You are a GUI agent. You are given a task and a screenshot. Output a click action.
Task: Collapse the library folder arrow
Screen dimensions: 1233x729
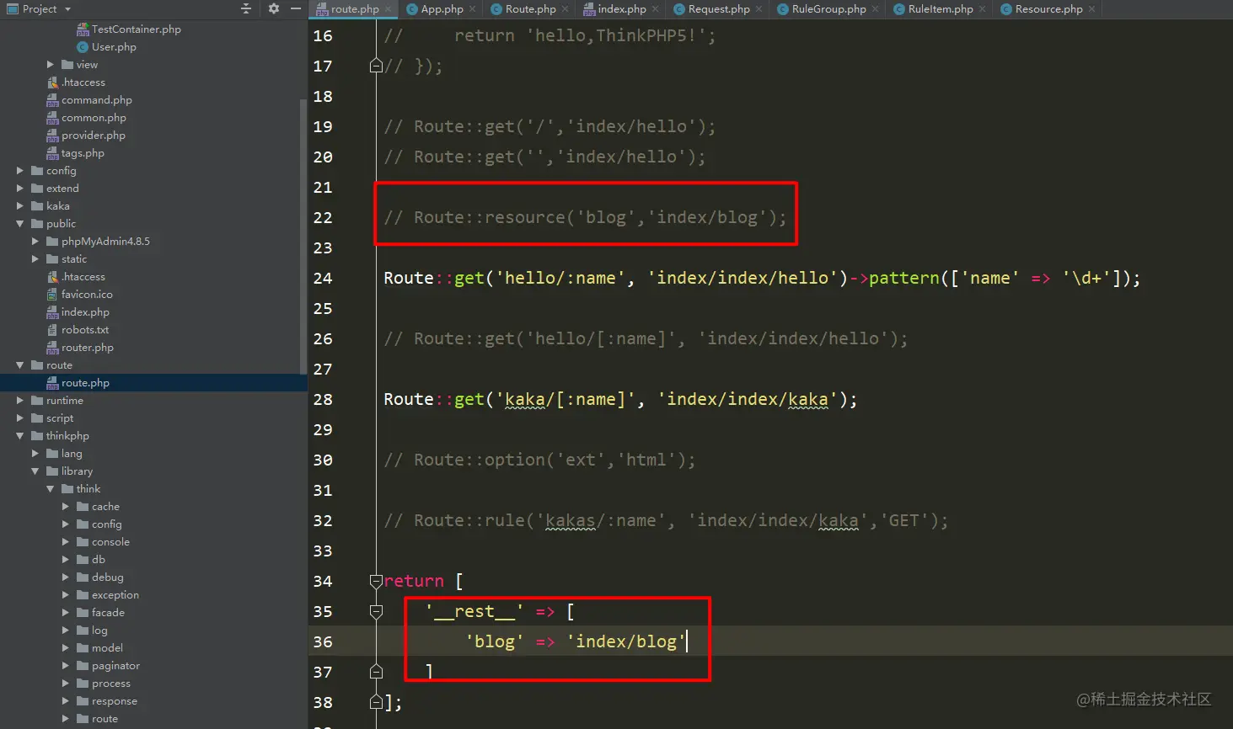[x=35, y=471]
